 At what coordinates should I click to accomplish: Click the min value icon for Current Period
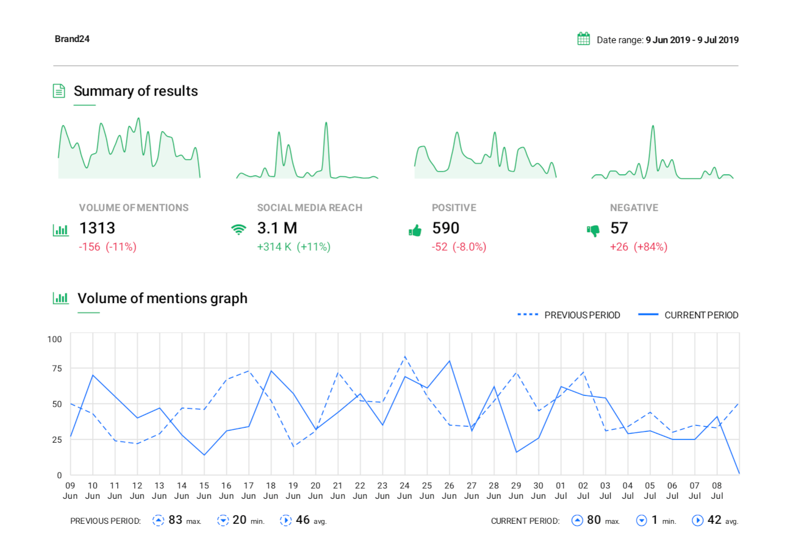pyautogui.click(x=641, y=519)
